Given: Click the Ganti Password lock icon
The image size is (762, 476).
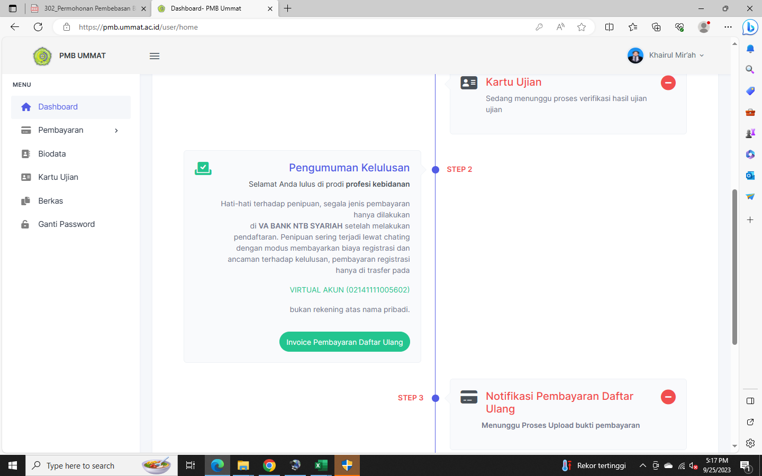Looking at the screenshot, I should 25,224.
